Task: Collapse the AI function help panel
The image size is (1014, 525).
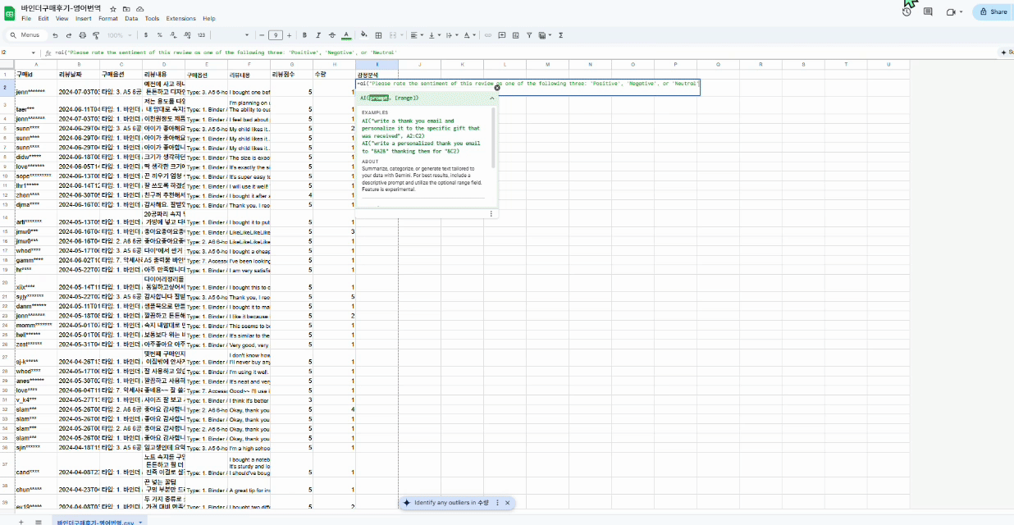Action: [492, 98]
